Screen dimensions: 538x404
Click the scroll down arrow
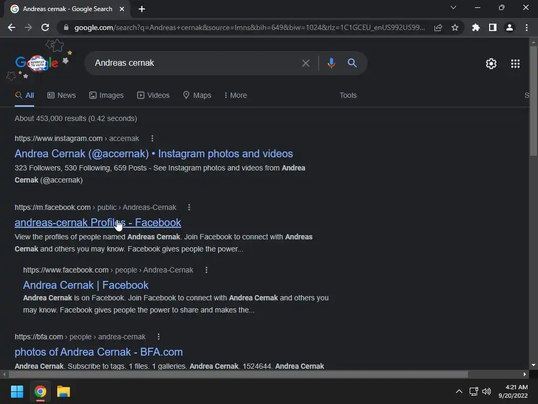click(x=533, y=365)
